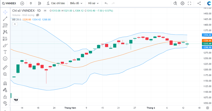Click the 1354.42 upper band price label

pos(207,35)
